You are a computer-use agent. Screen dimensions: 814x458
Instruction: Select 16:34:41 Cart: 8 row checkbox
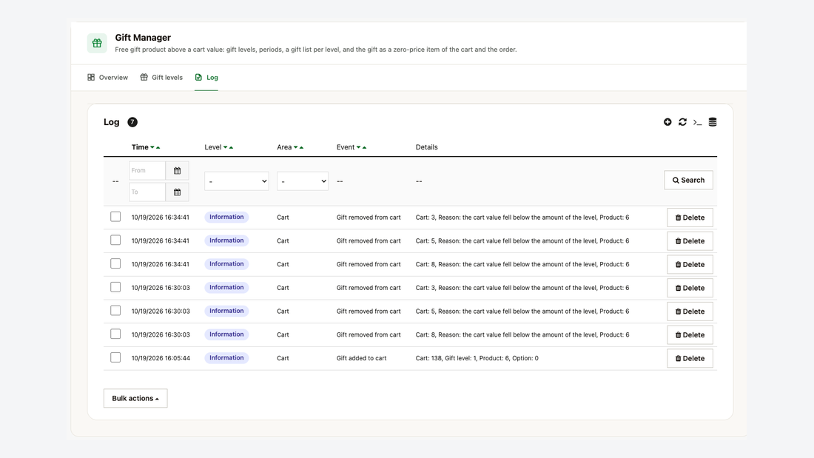coord(115,264)
